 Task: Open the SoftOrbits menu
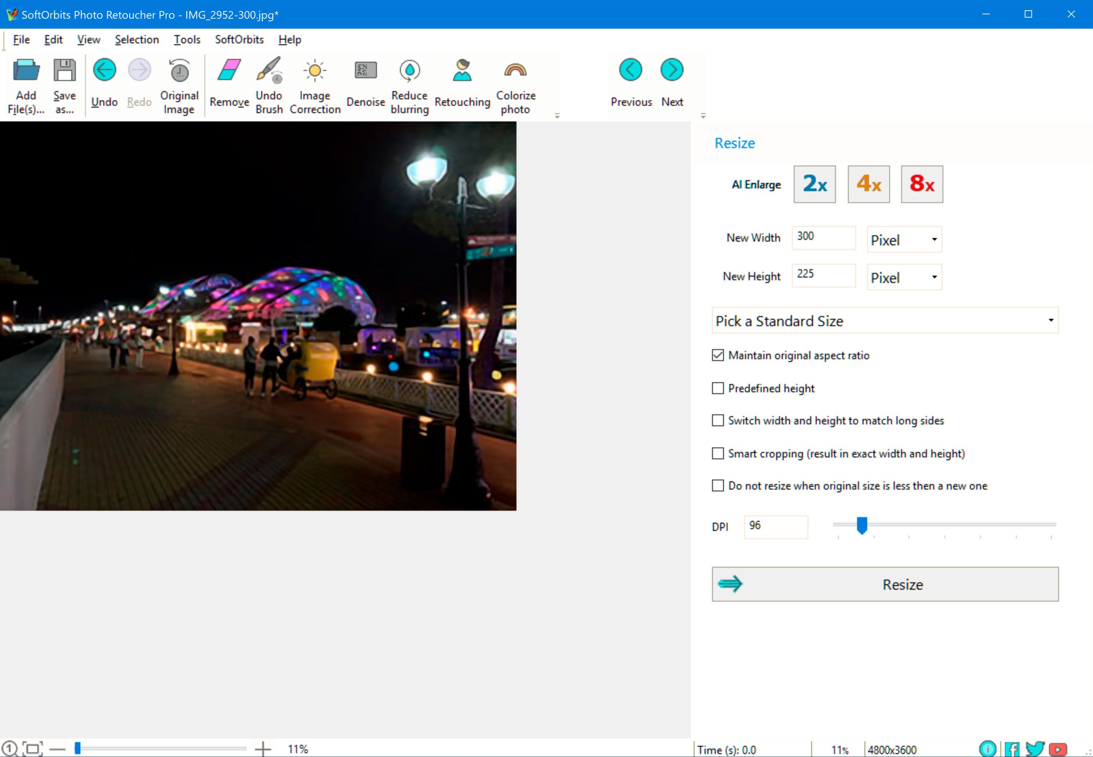tap(238, 38)
